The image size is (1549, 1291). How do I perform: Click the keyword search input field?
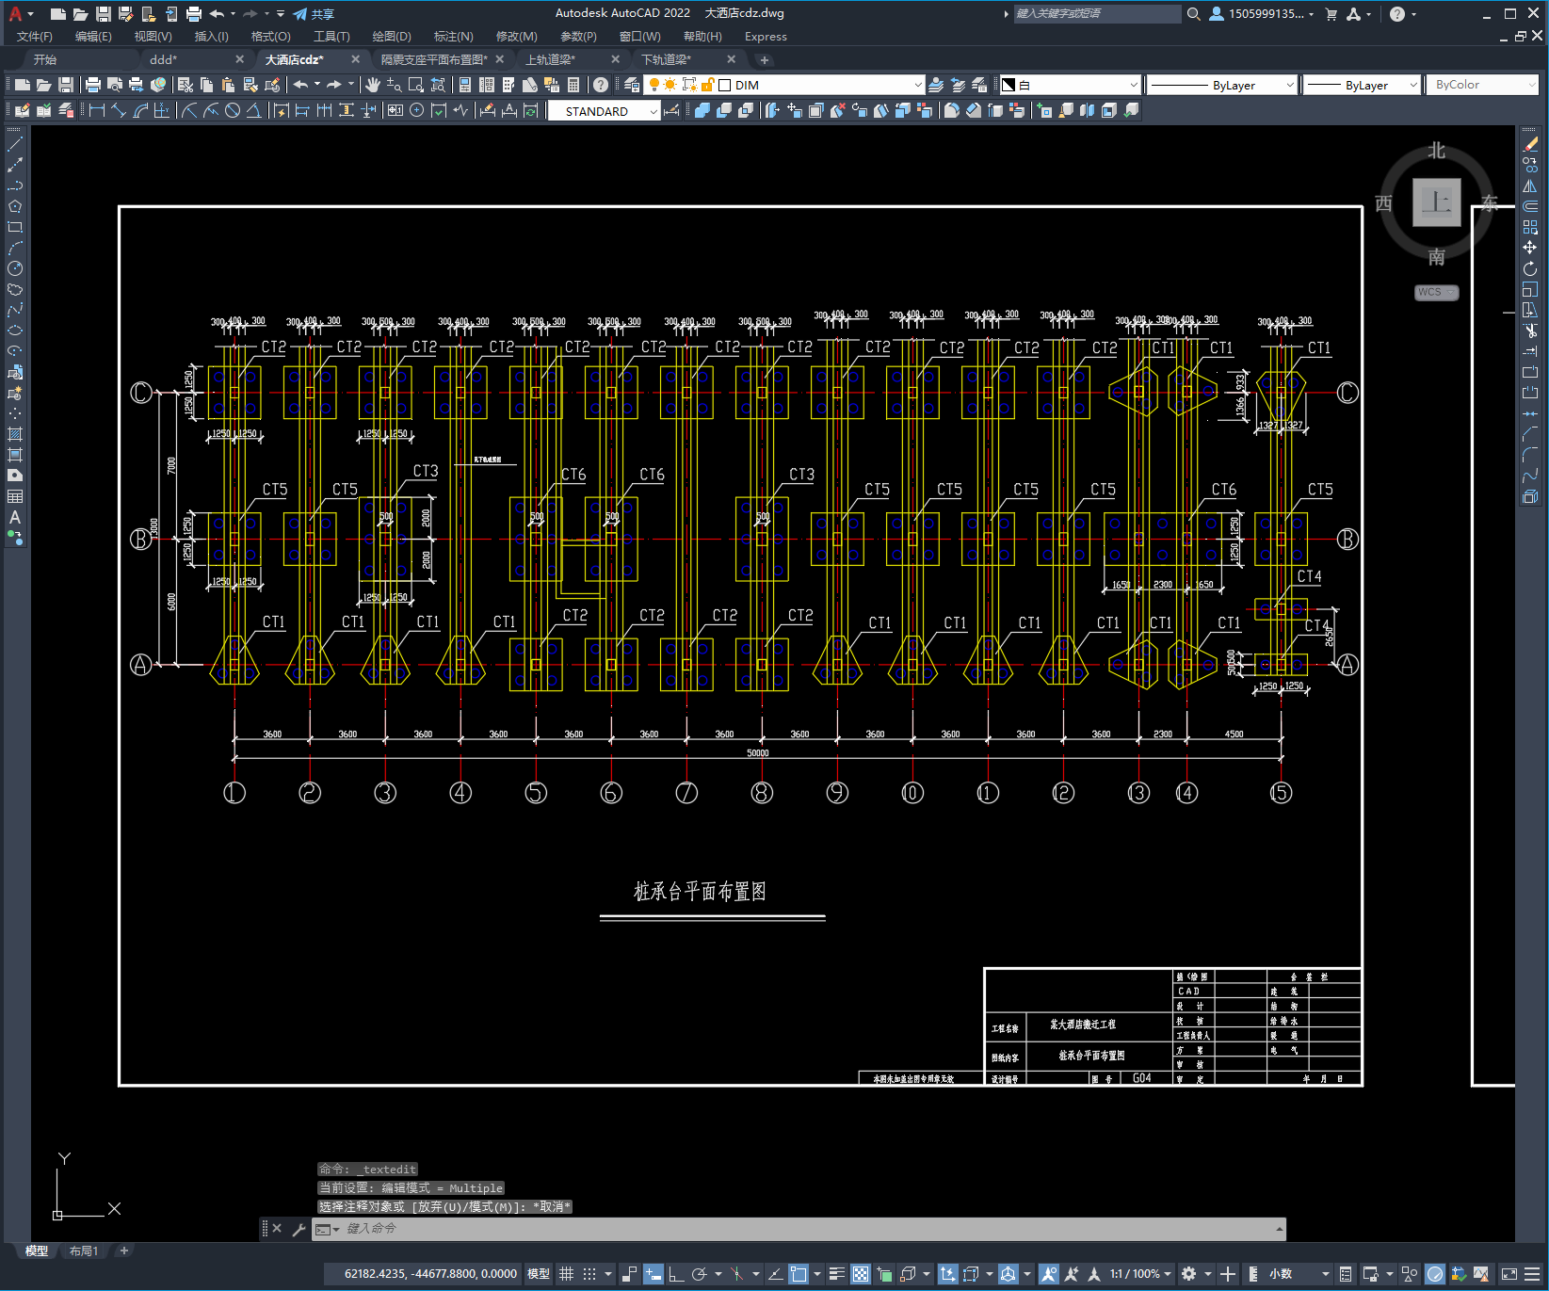(1097, 14)
